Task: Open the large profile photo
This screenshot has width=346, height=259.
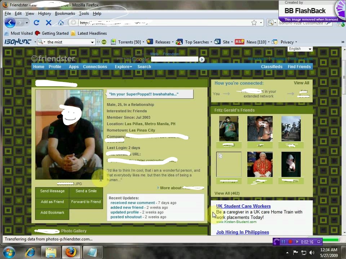Action: coord(69,134)
